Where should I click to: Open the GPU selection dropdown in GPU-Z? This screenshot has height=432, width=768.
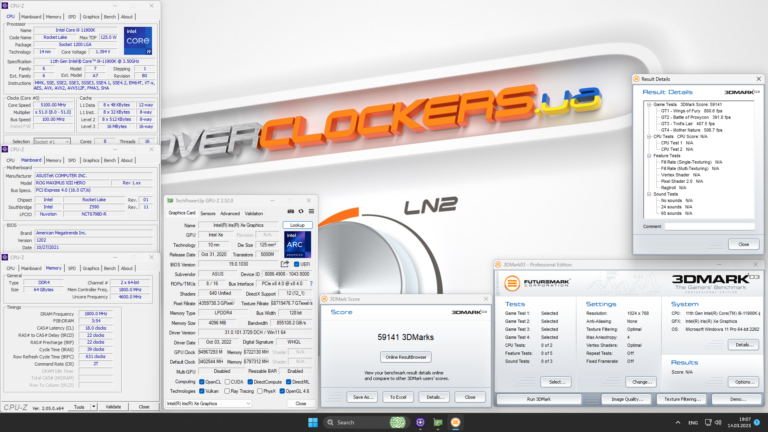[x=209, y=404]
